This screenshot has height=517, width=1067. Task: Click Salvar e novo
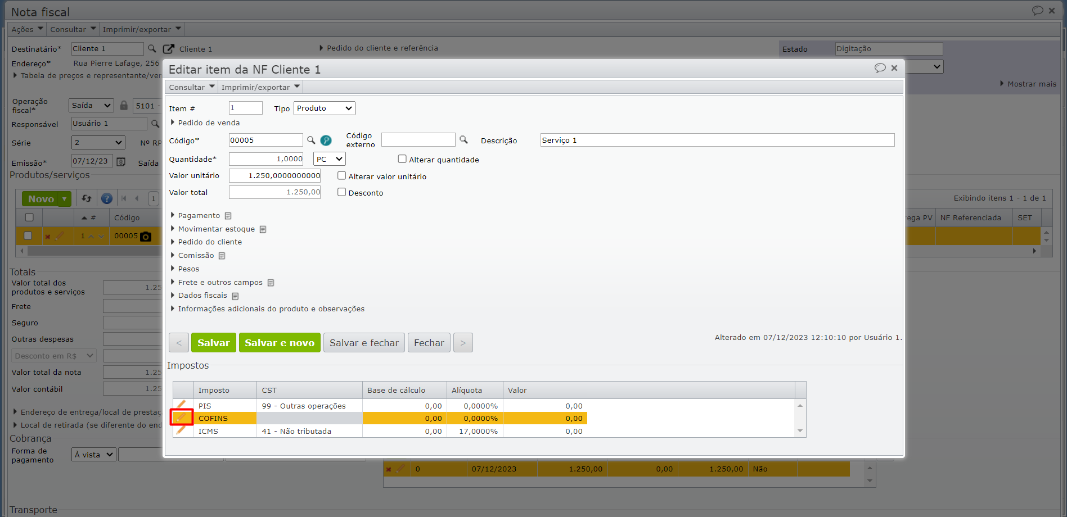pyautogui.click(x=280, y=343)
